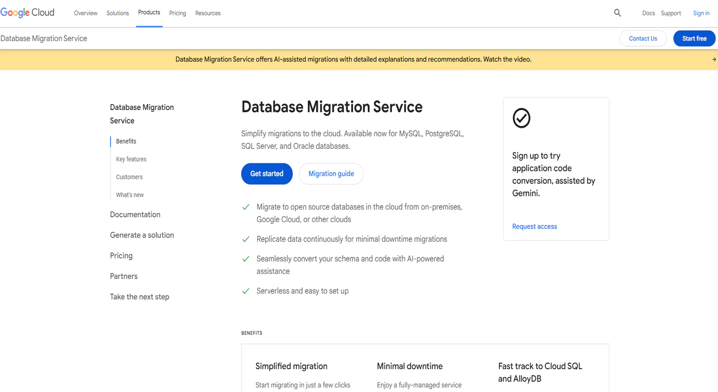Screen dimensions: 718x392
Task: Open the Solutions navigation item
Action: 117,13
